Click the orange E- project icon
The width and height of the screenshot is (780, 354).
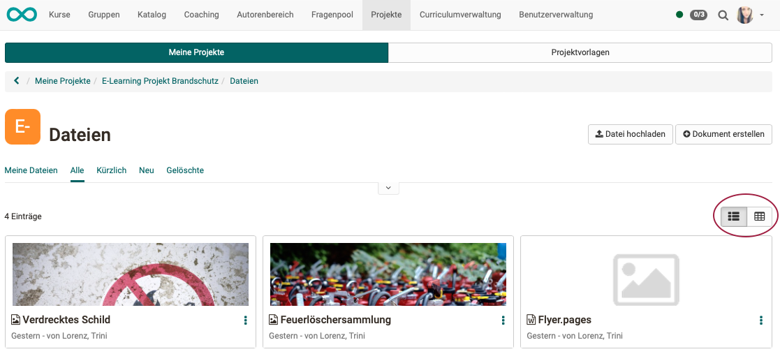(x=22, y=127)
